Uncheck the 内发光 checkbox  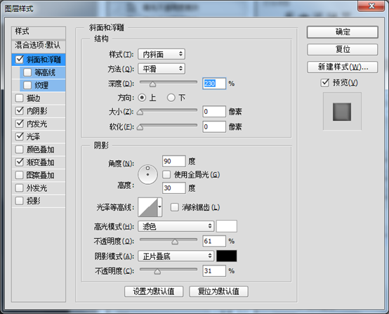pyautogui.click(x=20, y=124)
